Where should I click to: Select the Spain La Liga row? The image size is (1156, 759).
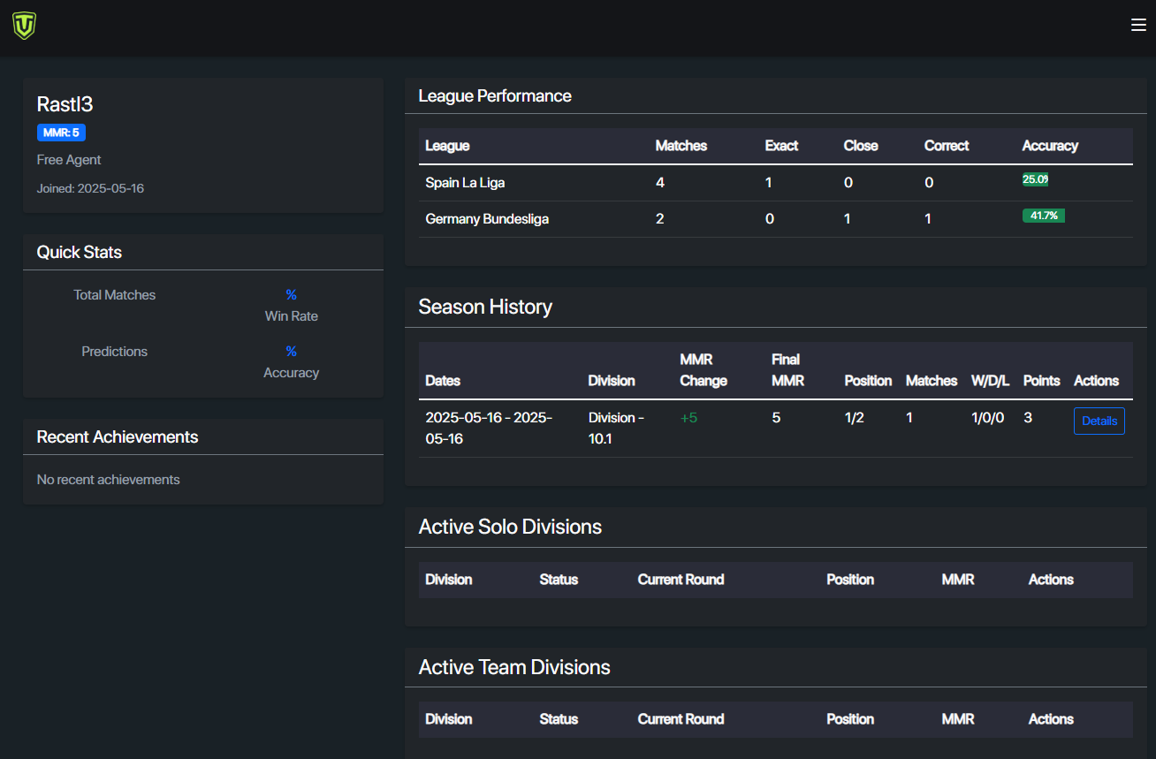point(465,183)
